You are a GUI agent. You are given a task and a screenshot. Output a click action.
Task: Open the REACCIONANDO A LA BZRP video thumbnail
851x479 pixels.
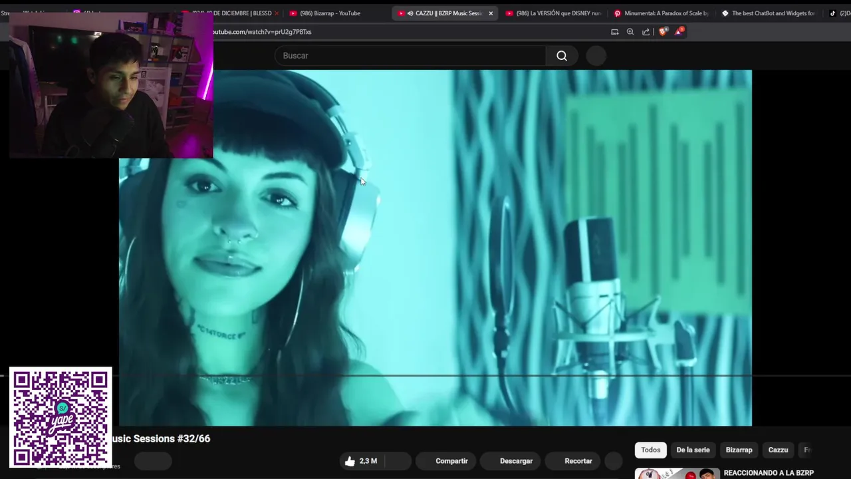pos(677,474)
